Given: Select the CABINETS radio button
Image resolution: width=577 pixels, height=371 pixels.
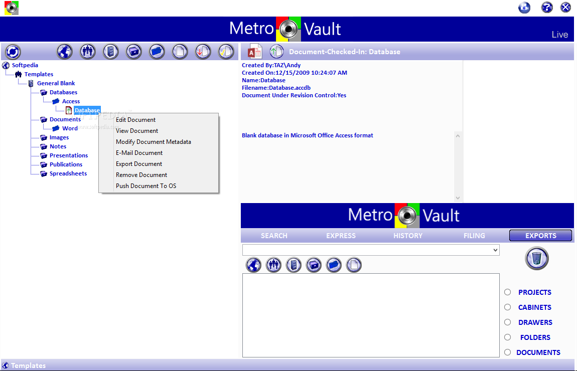Looking at the screenshot, I should click(x=507, y=307).
